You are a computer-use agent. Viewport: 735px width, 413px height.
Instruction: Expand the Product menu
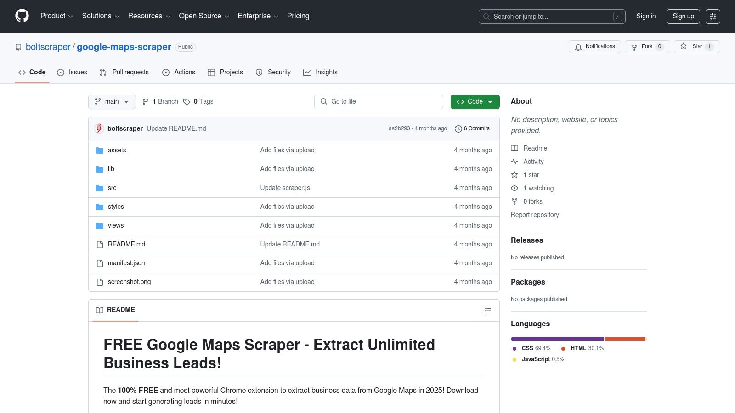point(57,16)
